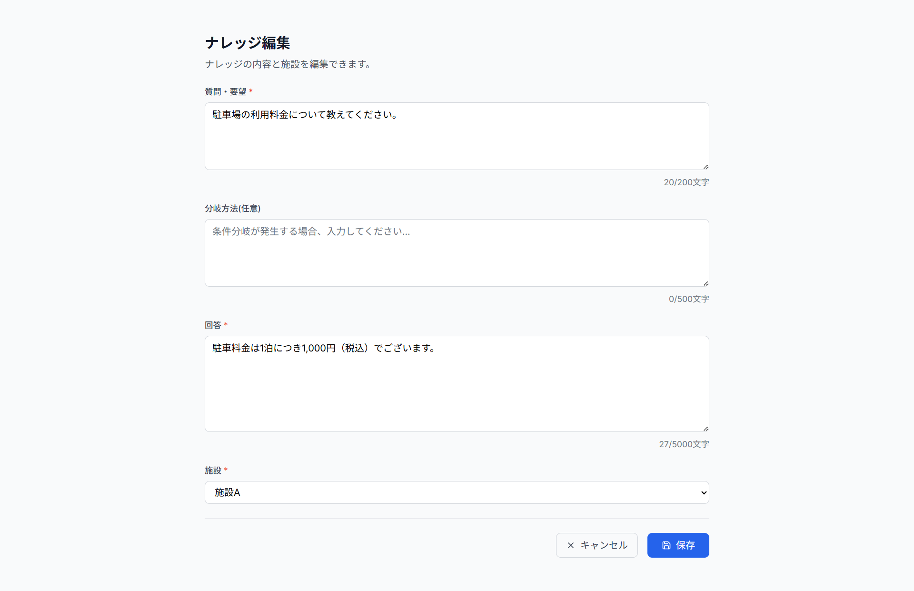Click the floppy disk save icon
The height and width of the screenshot is (591, 914).
[x=666, y=545]
